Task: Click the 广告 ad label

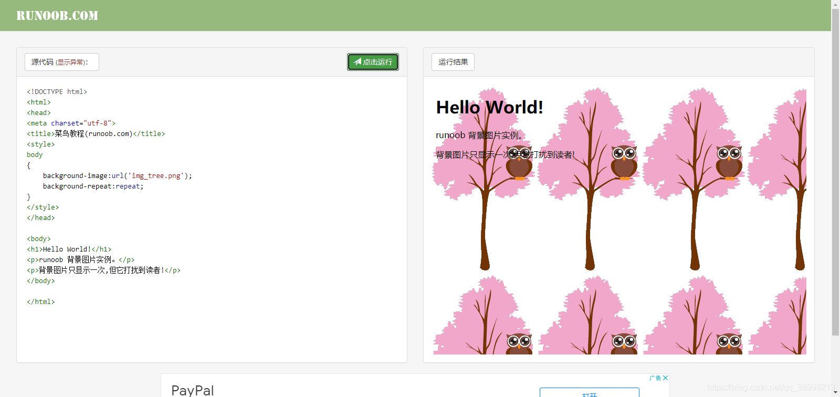Action: pos(655,378)
